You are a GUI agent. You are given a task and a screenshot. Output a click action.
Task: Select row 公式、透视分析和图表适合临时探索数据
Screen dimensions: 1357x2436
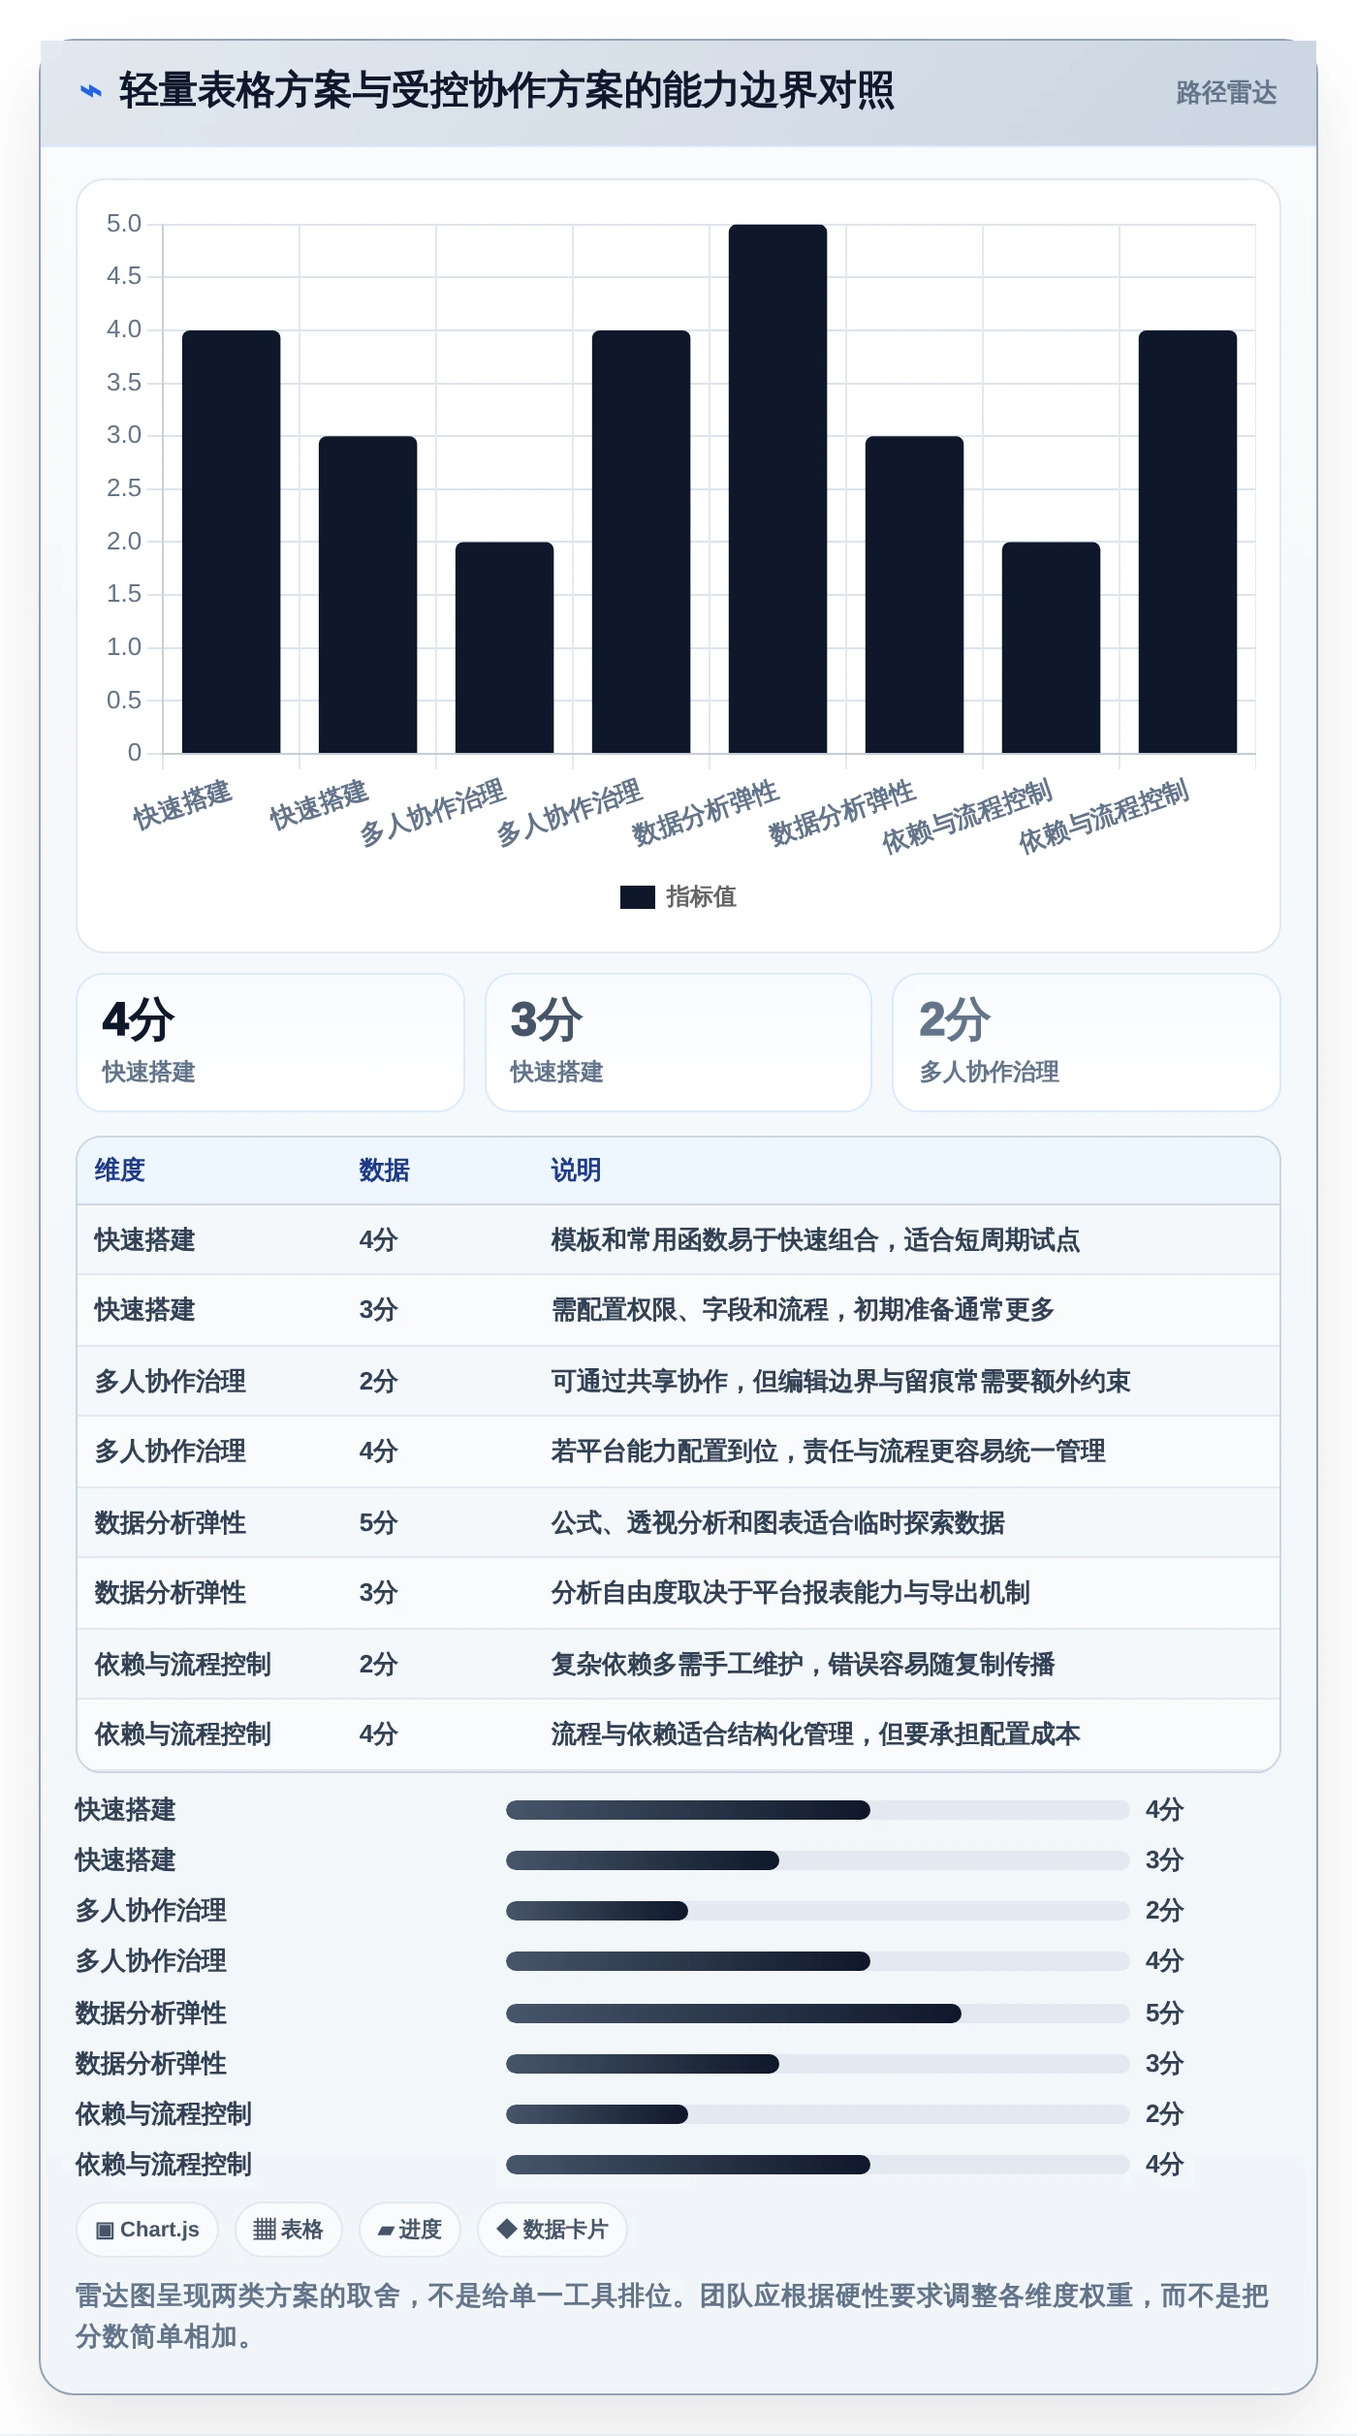point(678,1523)
